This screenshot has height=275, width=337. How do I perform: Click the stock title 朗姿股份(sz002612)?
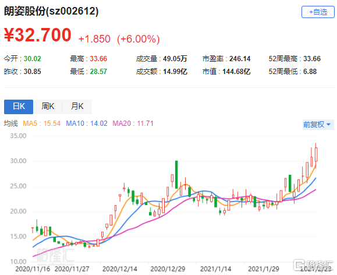coord(51,12)
